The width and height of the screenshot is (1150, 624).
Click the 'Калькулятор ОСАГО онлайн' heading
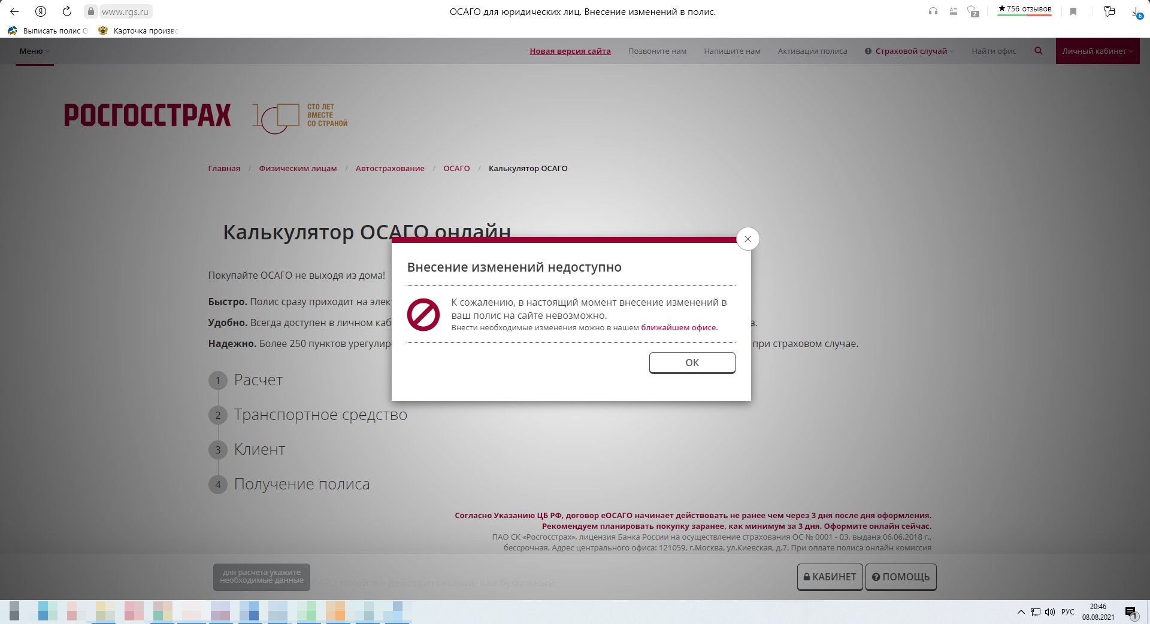(x=367, y=232)
